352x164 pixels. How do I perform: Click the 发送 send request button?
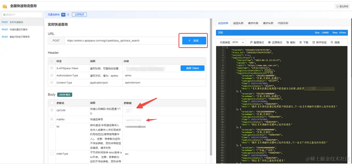click(x=194, y=40)
